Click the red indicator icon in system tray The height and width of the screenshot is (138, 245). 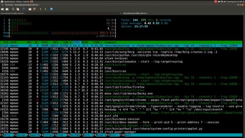point(216,2)
